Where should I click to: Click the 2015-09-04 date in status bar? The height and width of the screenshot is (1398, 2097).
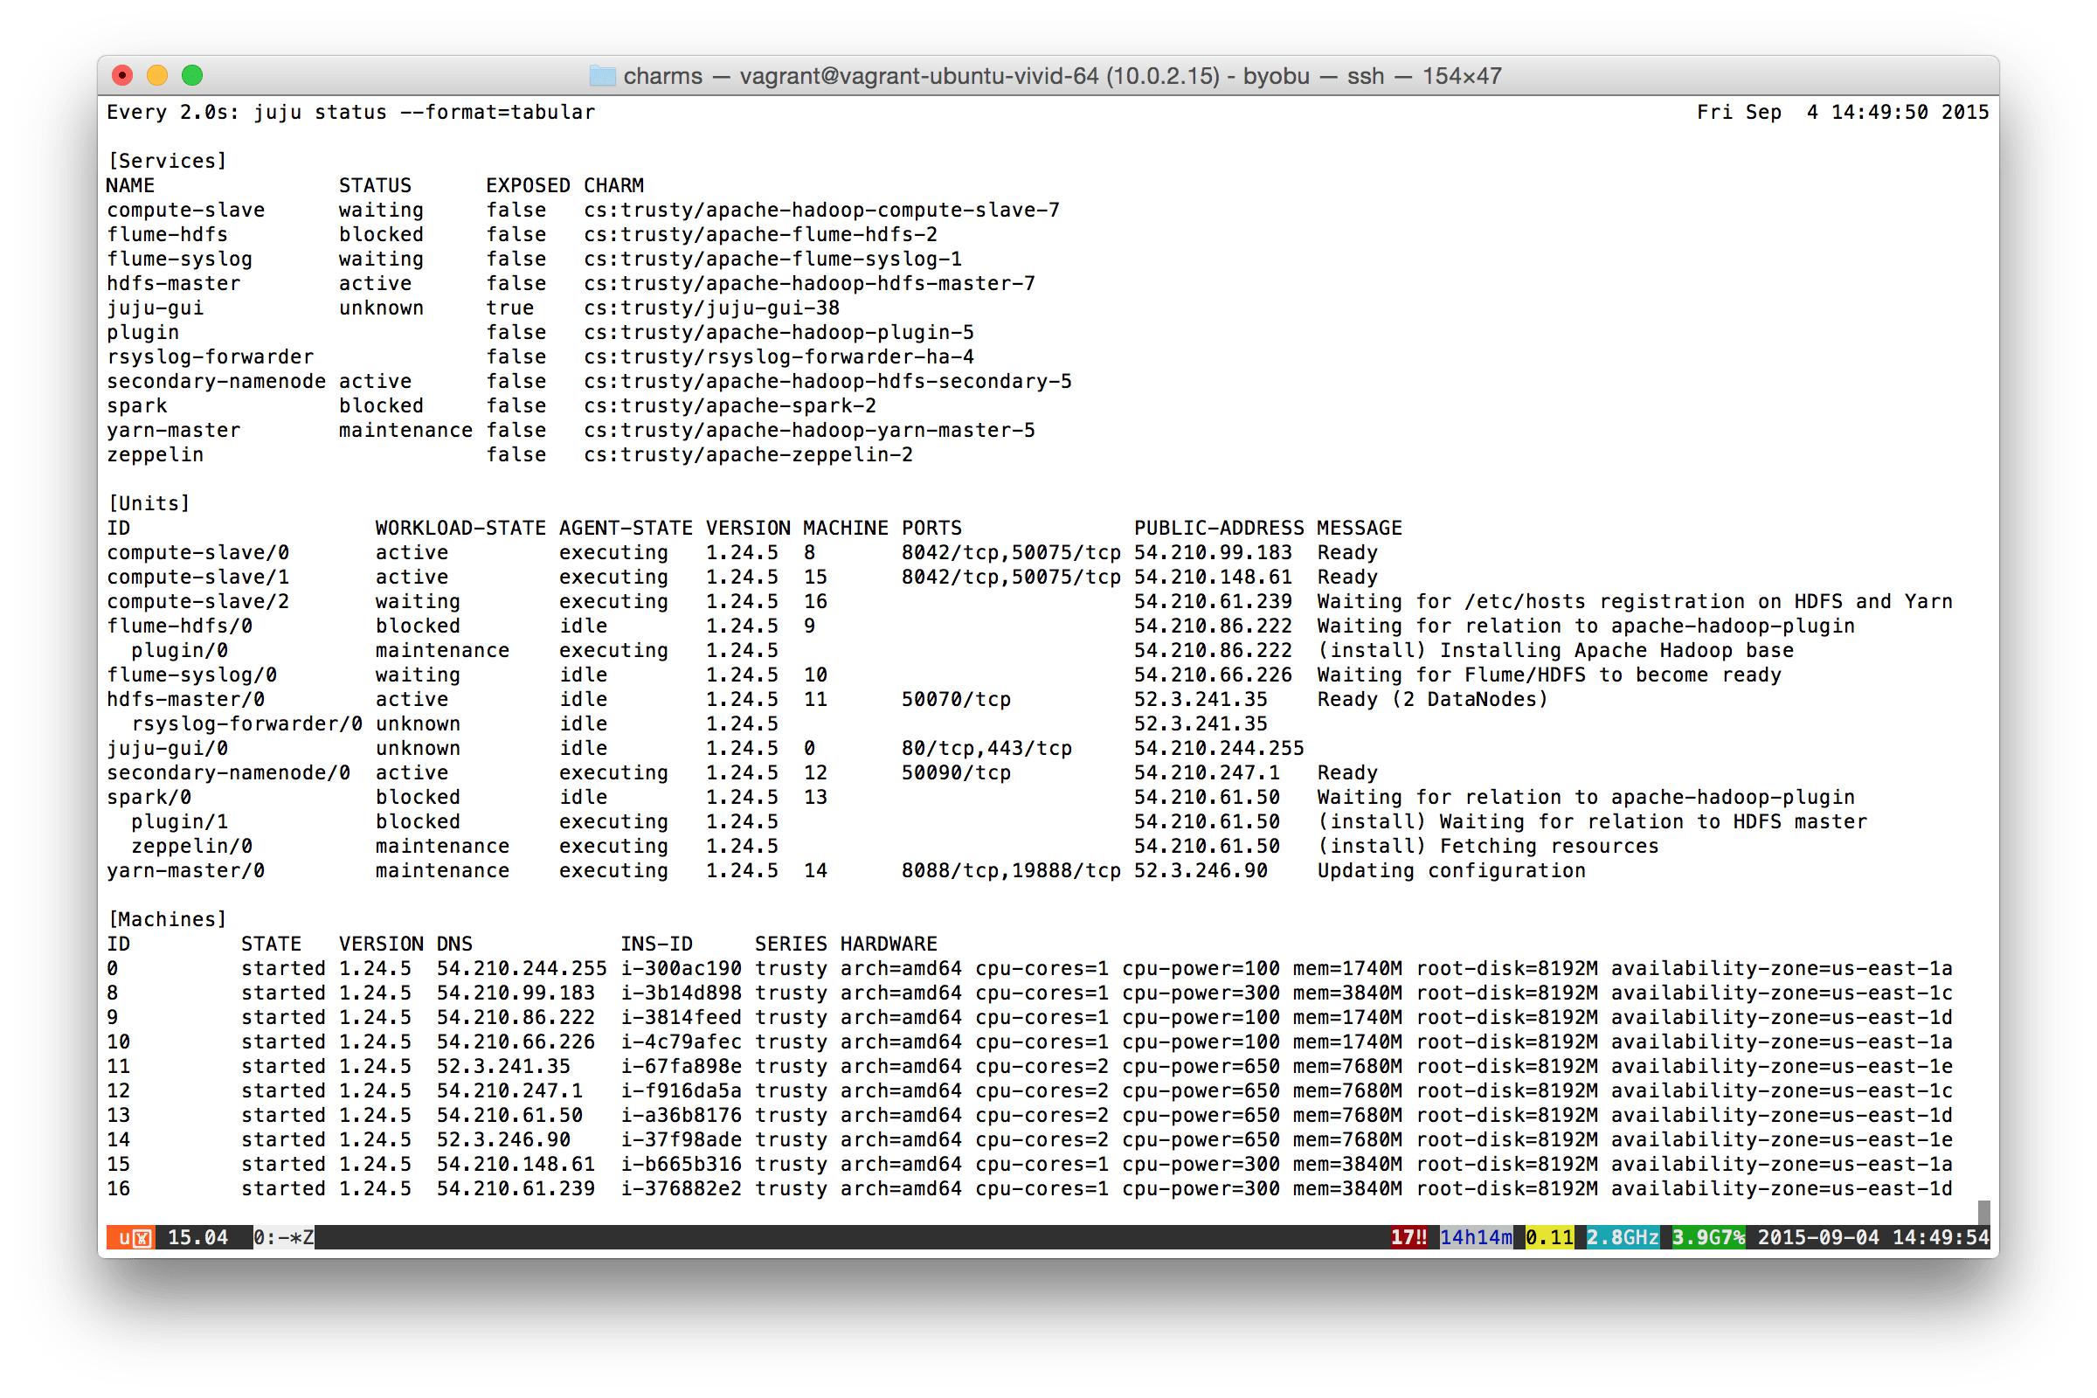coord(1818,1237)
